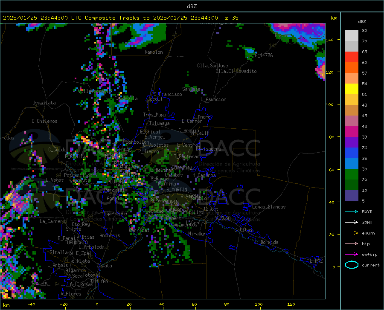Click the La_Carrera place label

point(53,221)
